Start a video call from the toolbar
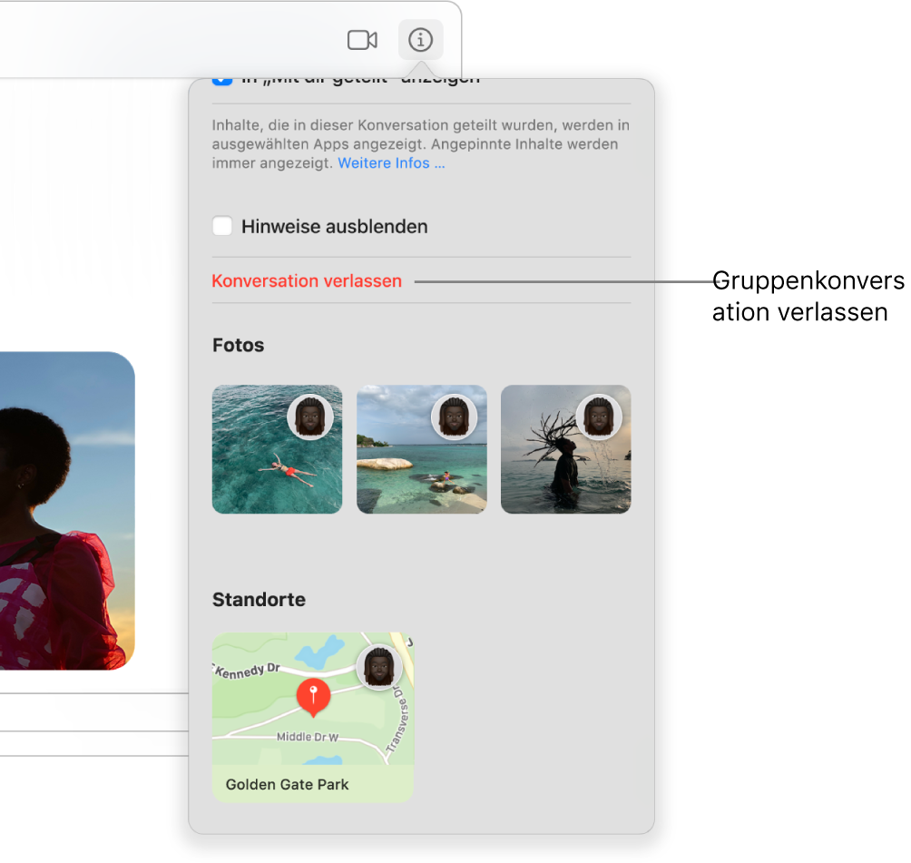The image size is (911, 863). pyautogui.click(x=363, y=40)
